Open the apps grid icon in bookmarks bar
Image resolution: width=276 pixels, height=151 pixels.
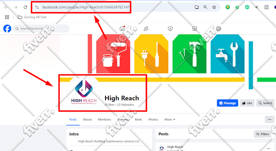[7, 17]
